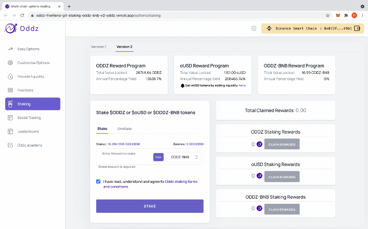Click ODDZ-BNB Staking Rewards token icon

point(259,208)
